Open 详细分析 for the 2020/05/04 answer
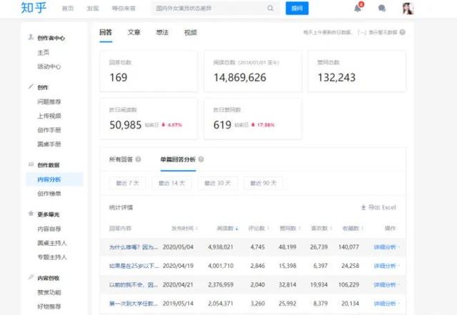 [386, 247]
